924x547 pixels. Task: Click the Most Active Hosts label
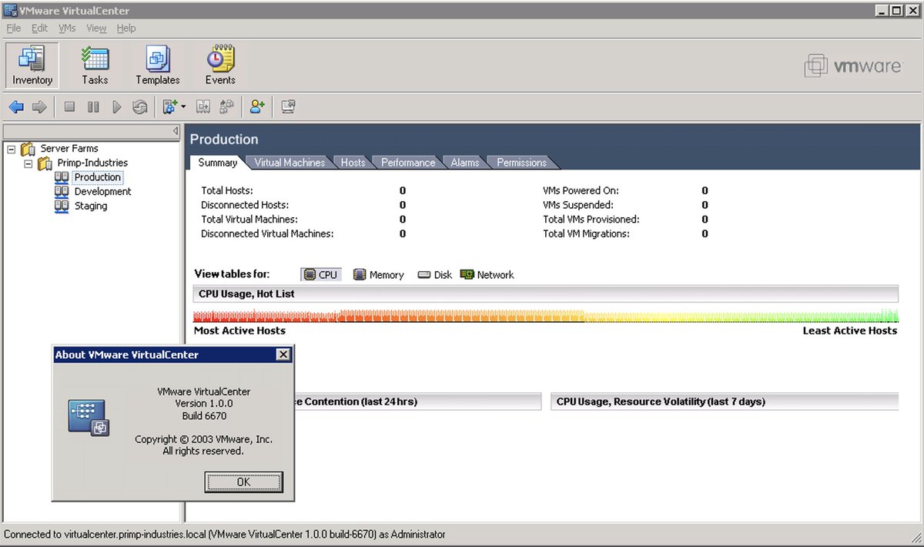(x=239, y=331)
